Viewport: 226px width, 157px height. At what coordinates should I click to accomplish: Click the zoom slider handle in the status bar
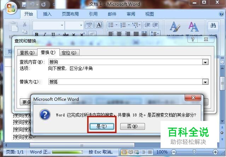[x=194, y=152]
